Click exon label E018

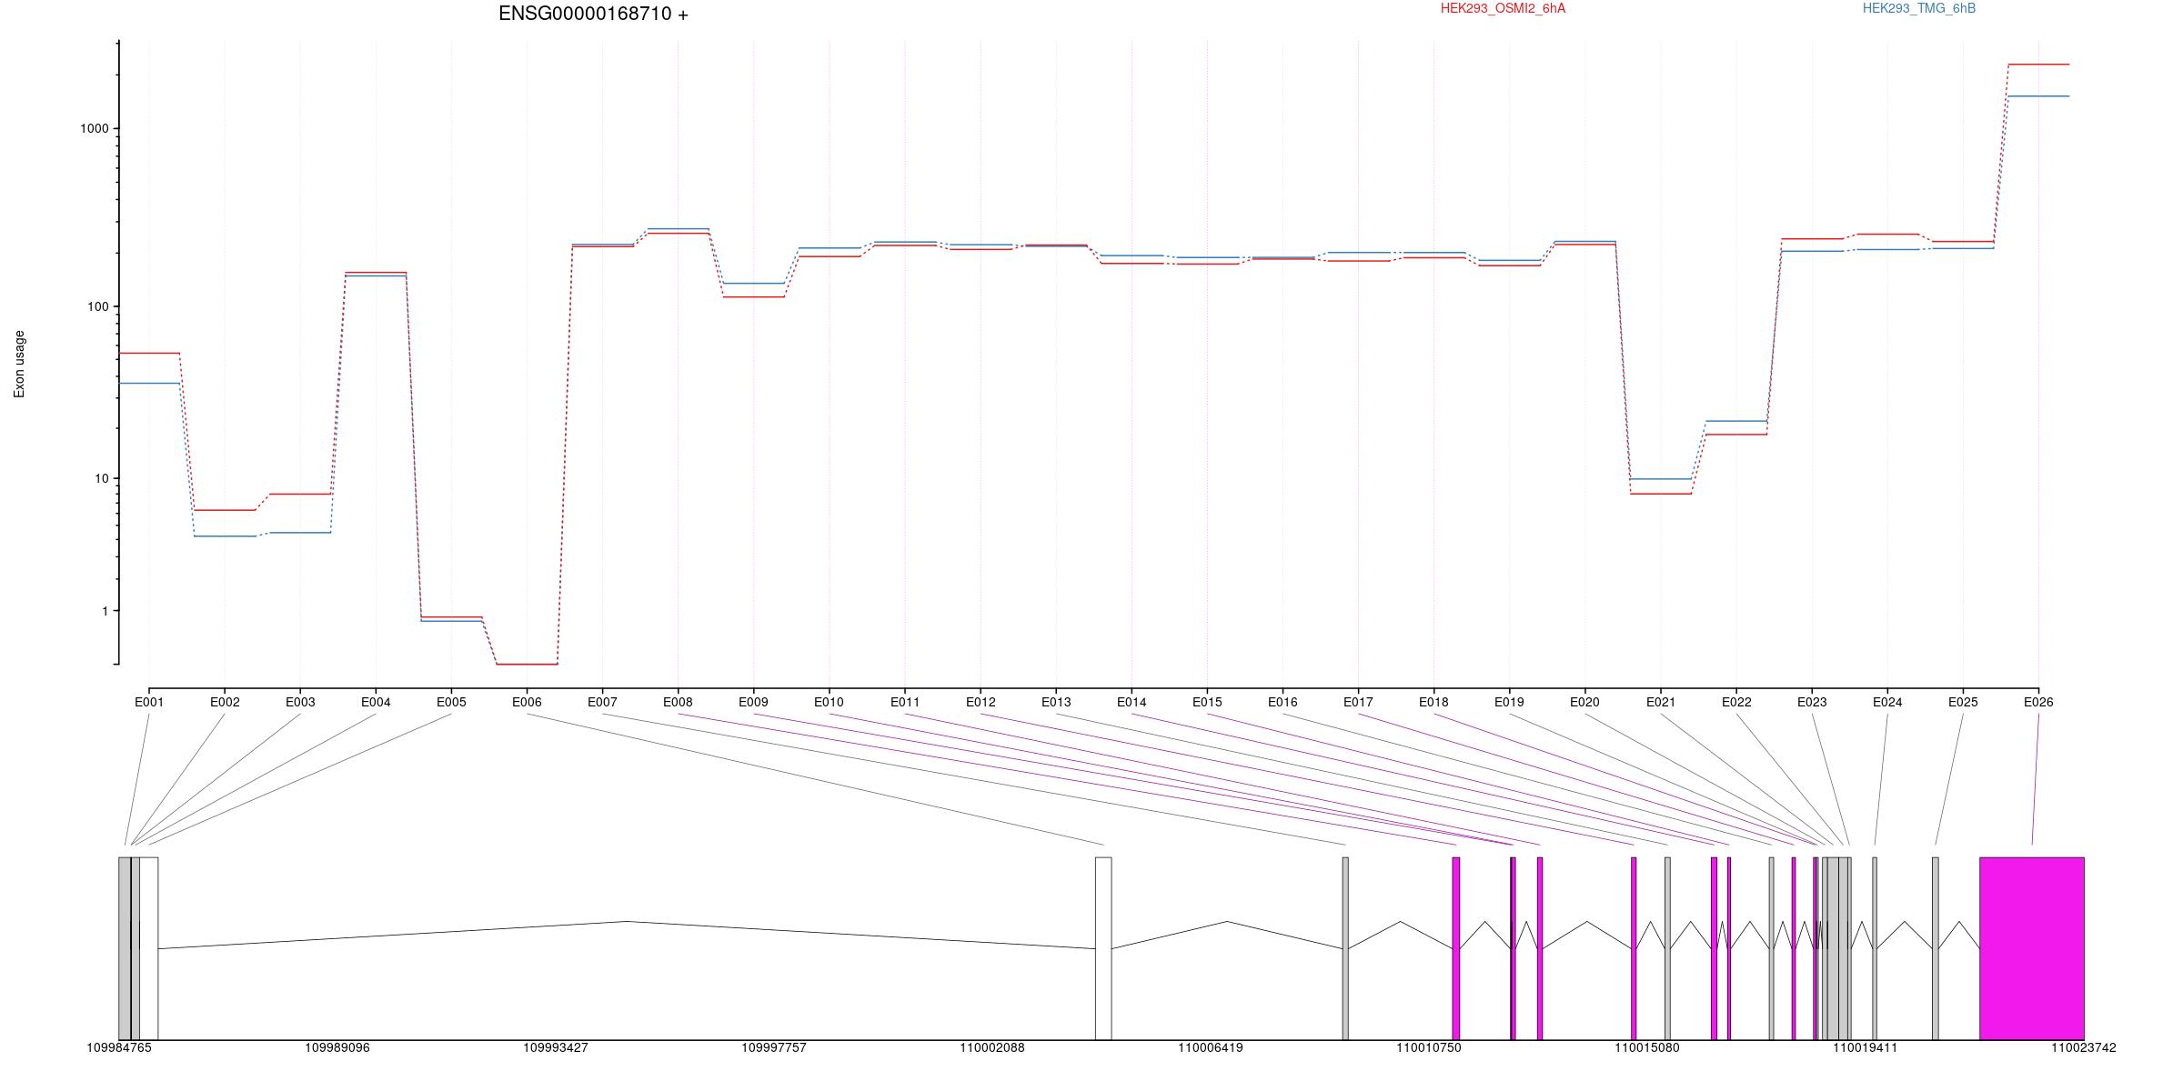click(1434, 702)
